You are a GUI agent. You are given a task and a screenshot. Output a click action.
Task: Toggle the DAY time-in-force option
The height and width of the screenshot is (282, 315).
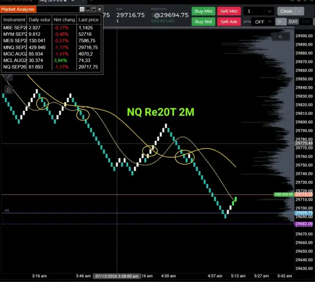(x=293, y=22)
